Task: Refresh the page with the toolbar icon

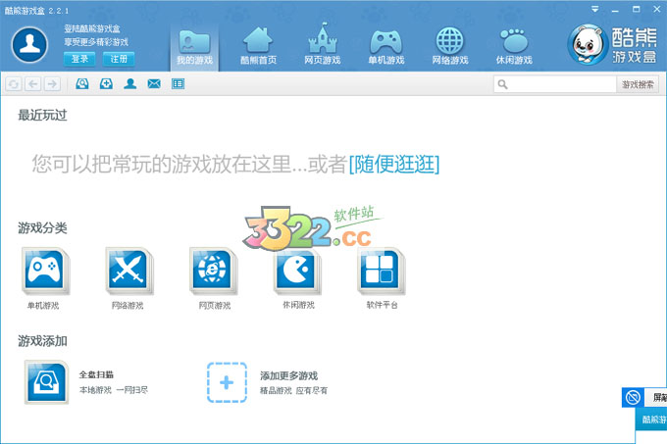Action: click(14, 84)
